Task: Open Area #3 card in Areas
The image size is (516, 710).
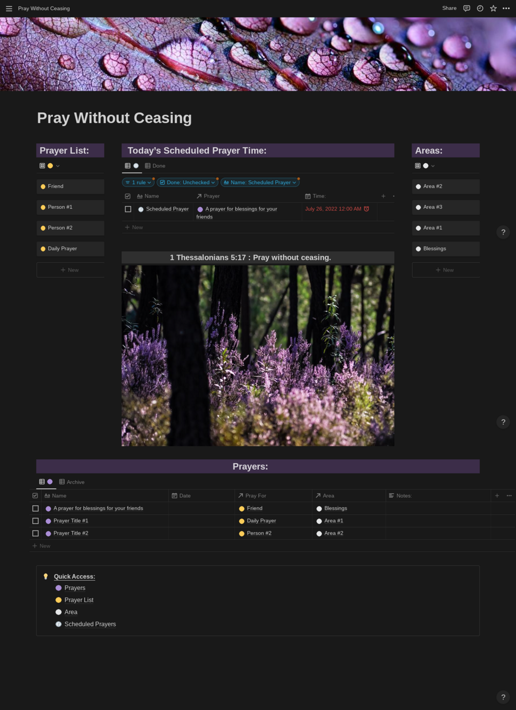Action: tap(446, 207)
